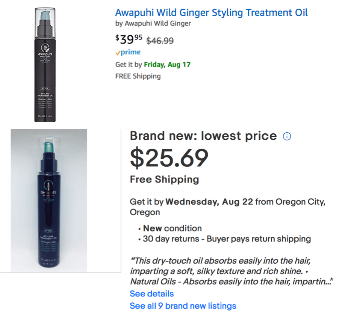Click the 'Wednesday, Aug 22' delivery date
The image size is (342, 320).
(x=209, y=202)
